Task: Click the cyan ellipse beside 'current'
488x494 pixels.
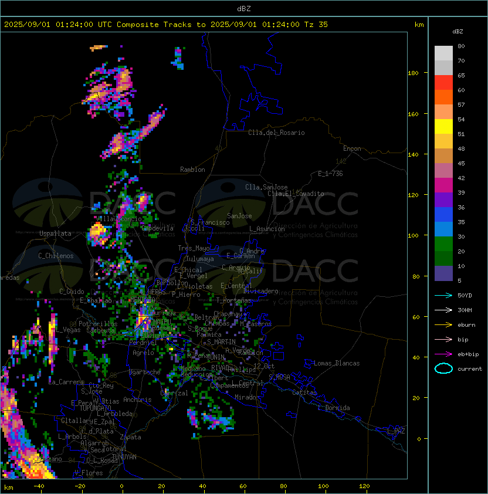Action: (x=443, y=368)
